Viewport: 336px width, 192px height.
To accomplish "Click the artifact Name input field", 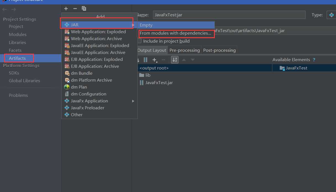I will click(229, 15).
